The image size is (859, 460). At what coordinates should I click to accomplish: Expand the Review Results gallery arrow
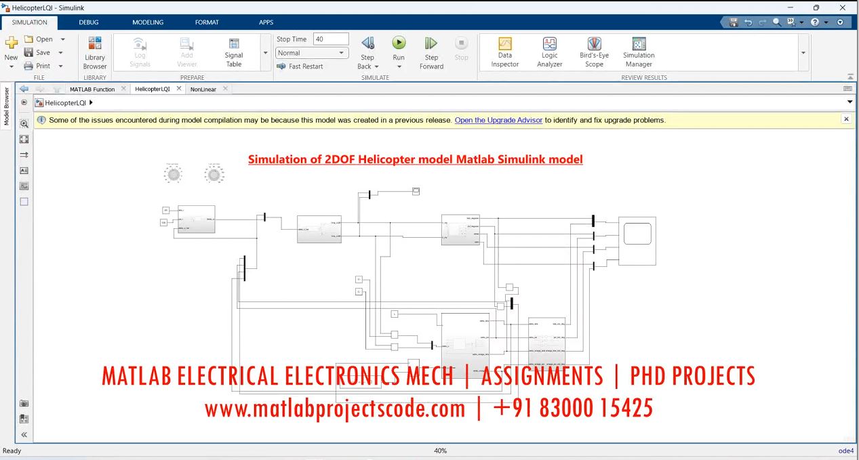point(803,53)
